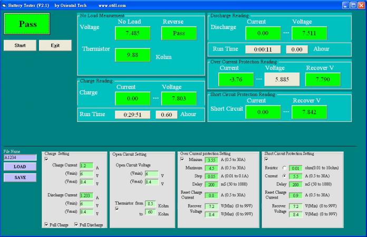Click Discharge Current Vmin field

(86, 204)
